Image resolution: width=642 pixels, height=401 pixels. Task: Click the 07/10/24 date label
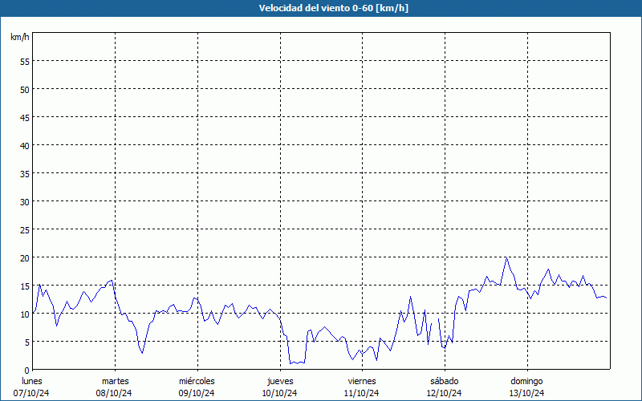tap(32, 393)
